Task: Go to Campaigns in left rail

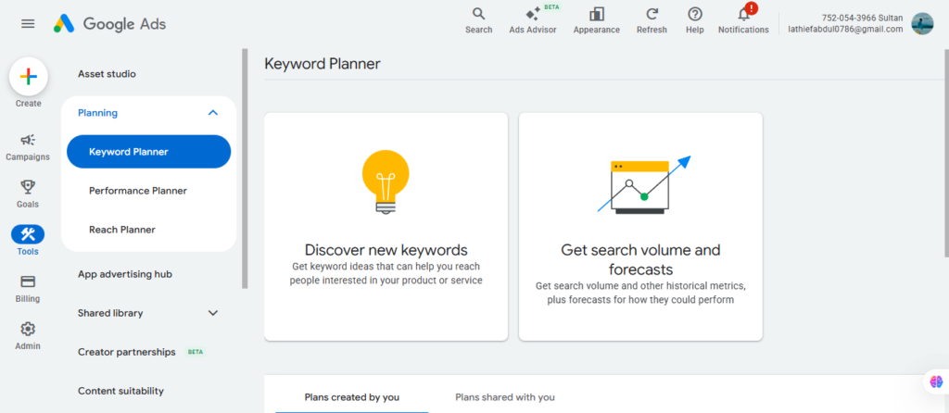Action: (28, 147)
